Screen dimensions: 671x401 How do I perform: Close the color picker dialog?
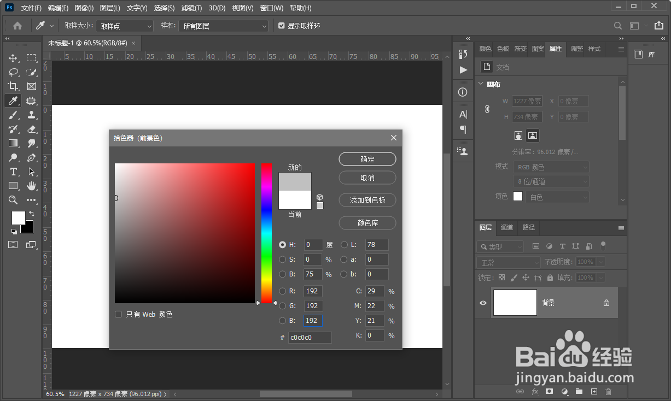[x=393, y=138]
